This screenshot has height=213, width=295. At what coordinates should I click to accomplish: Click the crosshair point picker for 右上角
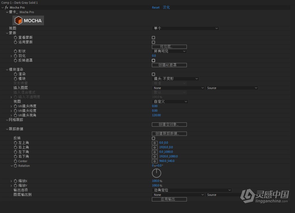pyautogui.click(x=155, y=147)
